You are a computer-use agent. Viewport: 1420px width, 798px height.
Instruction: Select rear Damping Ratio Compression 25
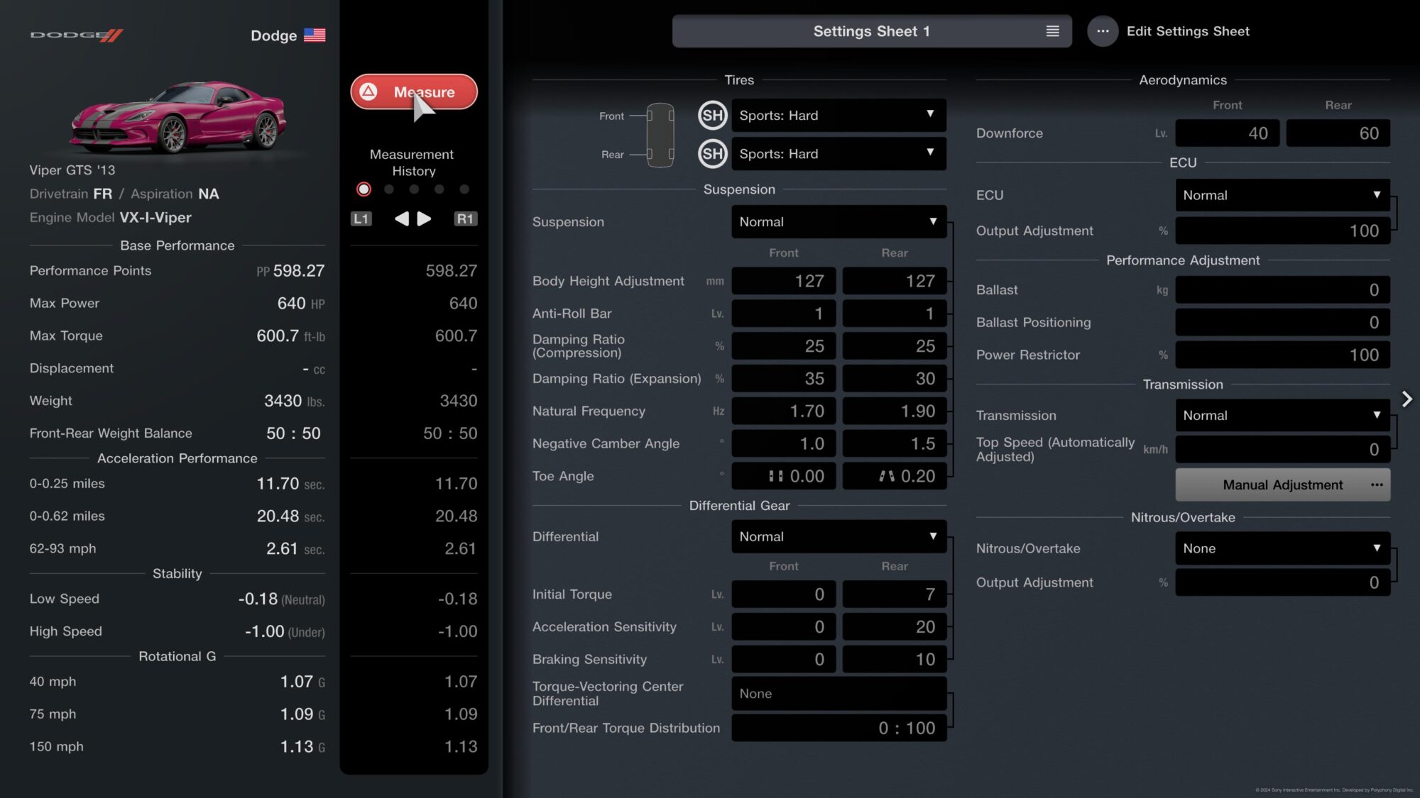point(894,346)
